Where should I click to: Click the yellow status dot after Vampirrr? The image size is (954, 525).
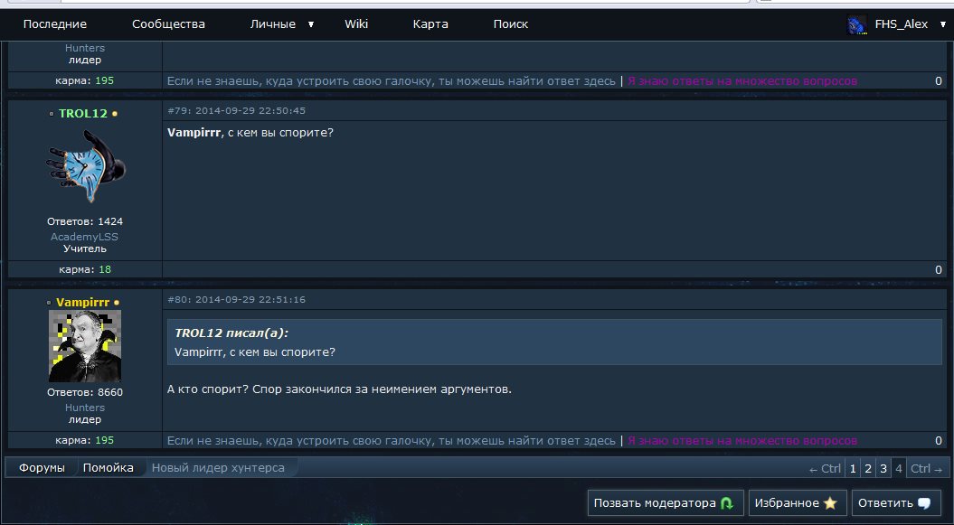(117, 303)
